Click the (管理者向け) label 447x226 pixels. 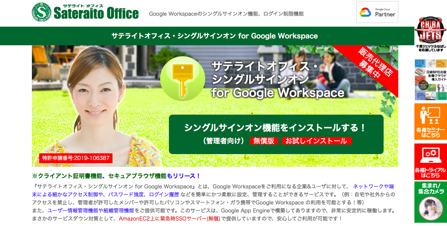pos(223,141)
